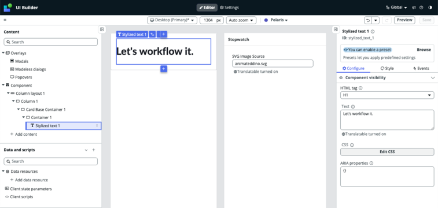
Task: Select the Stylized text 1 tree row
Action: point(64,126)
